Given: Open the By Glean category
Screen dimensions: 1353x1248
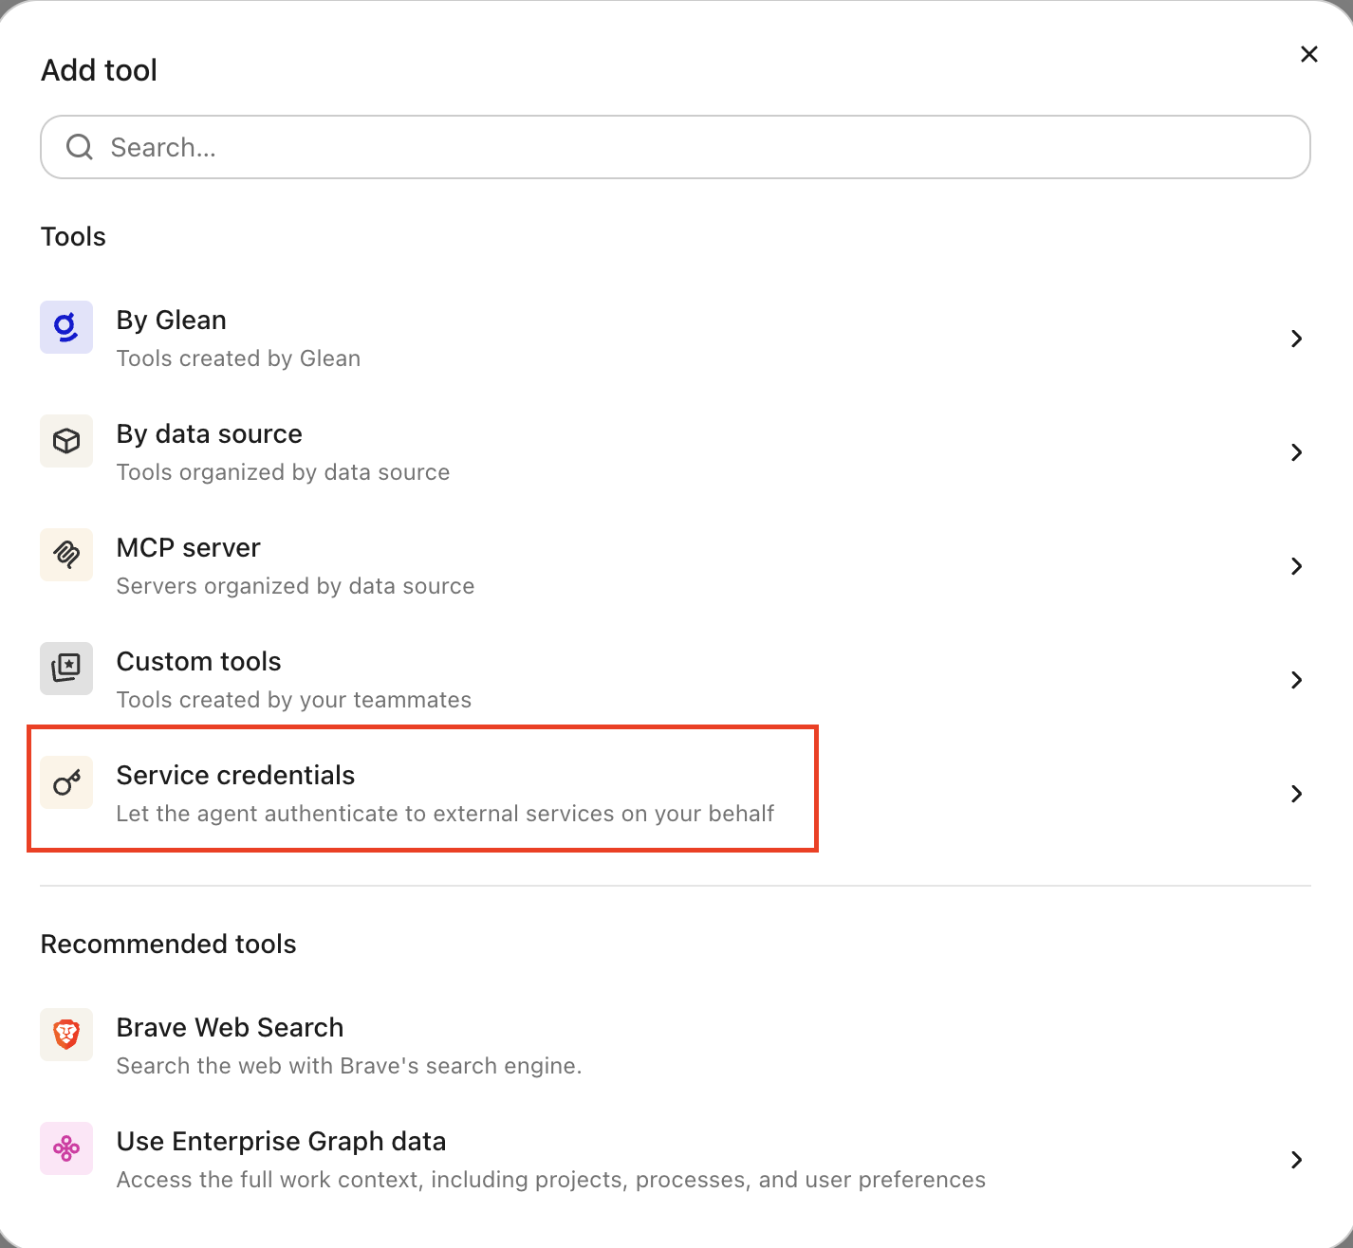Looking at the screenshot, I should 676,339.
